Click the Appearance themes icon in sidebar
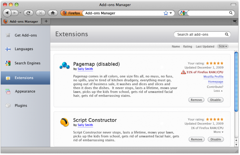 8,91
